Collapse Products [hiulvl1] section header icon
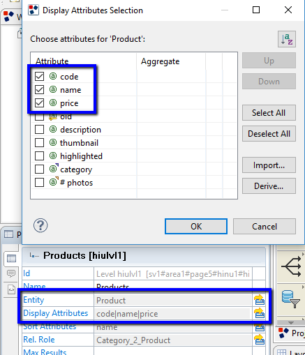305x355 pixels. pos(34,256)
